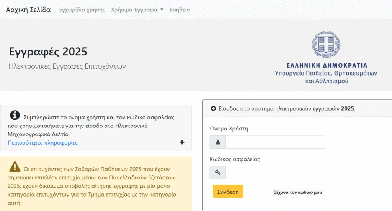Click Ξέχασα τον κωδικό μου link
Screen dimensions: 392x211
point(298,192)
